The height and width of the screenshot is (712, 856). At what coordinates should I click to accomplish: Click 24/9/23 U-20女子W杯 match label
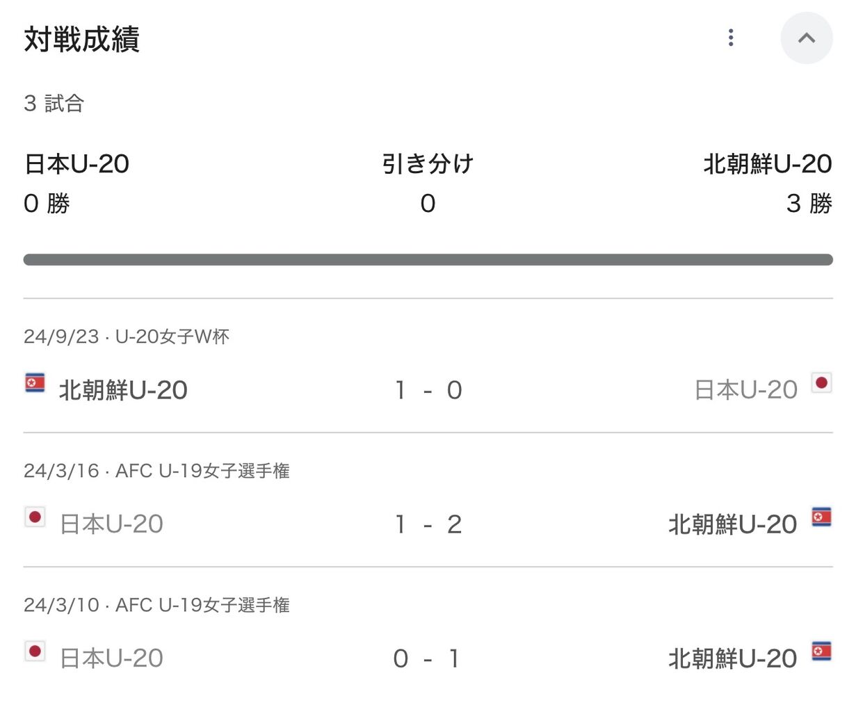pyautogui.click(x=126, y=337)
